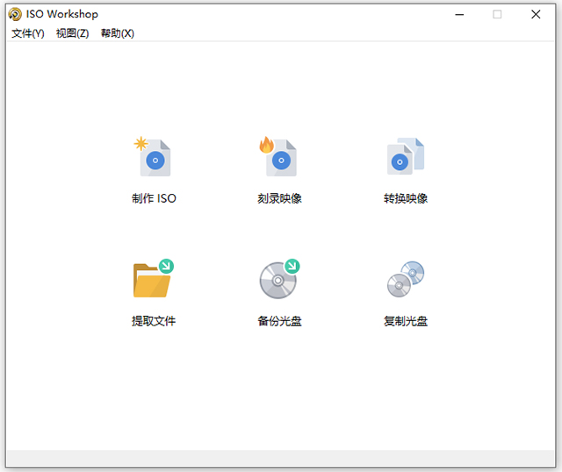Select the 提取文件 extract files folder icon
This screenshot has height=472, width=562.
154,279
